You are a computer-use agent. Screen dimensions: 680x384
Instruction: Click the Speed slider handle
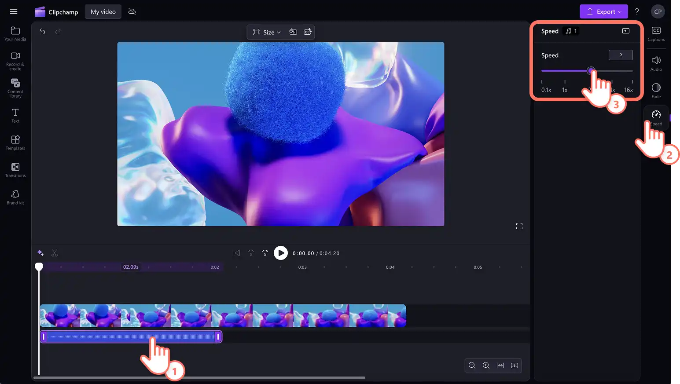click(x=591, y=71)
